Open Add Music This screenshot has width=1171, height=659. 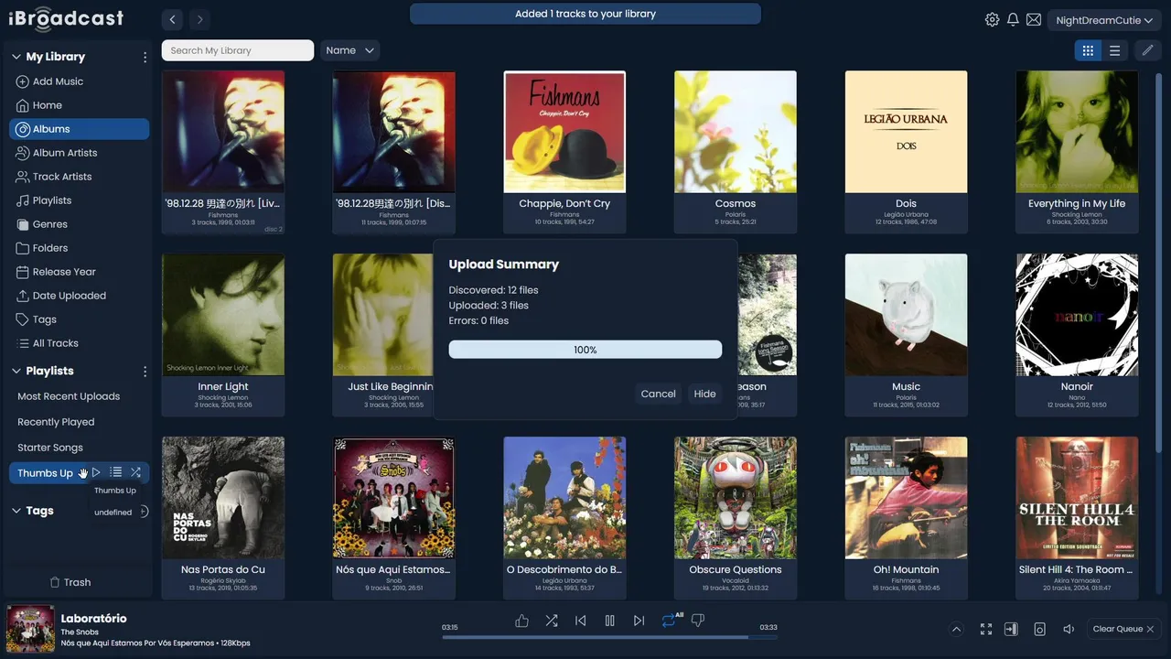click(58, 81)
